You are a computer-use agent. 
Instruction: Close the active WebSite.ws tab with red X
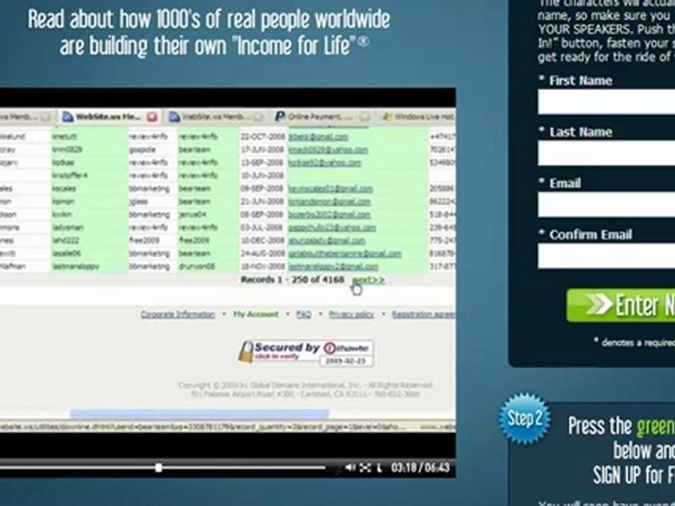[x=152, y=117]
